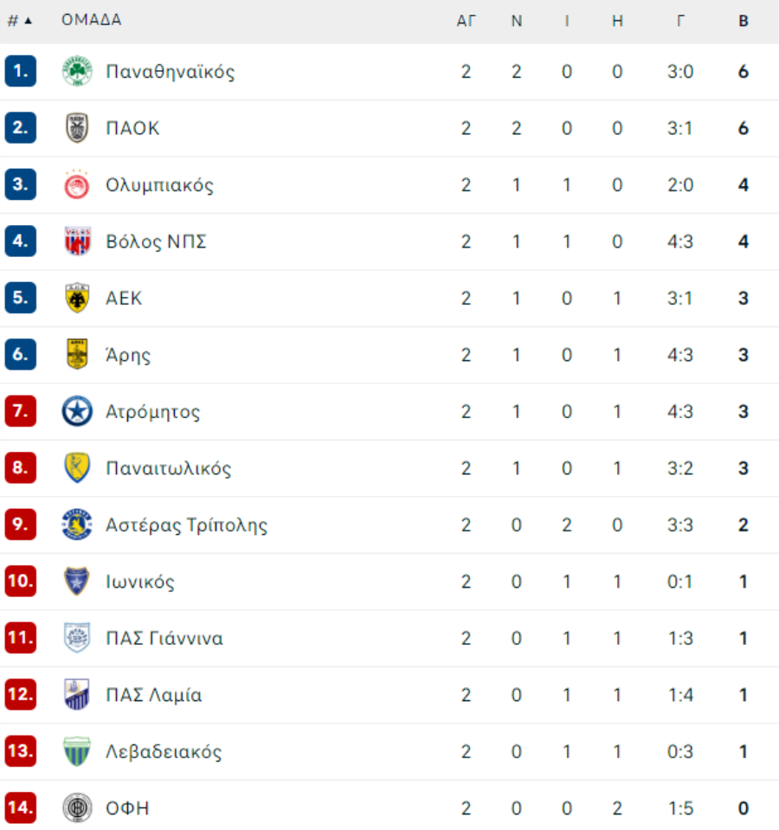This screenshot has width=779, height=830.
Task: Click the Λεβαδειακός green shield logo
Action: 77,751
